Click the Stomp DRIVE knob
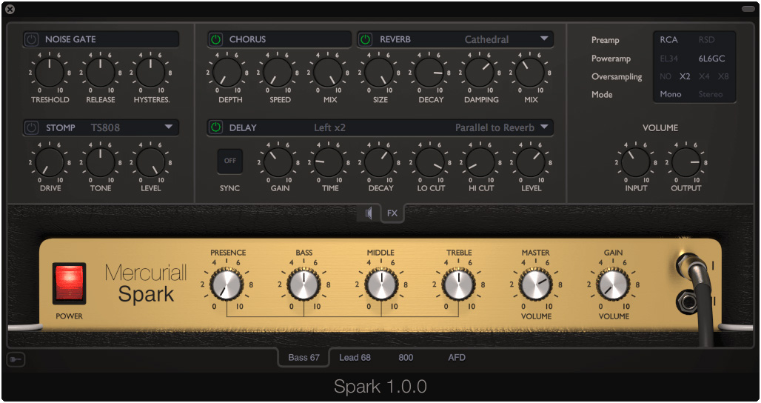Viewport: 761px width, 403px height. coord(50,162)
